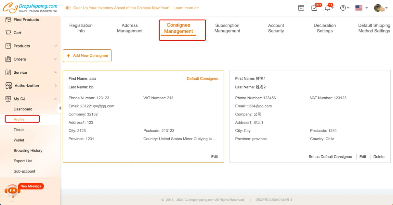Switch to the Account Security tab
393x205 pixels.
click(276, 28)
